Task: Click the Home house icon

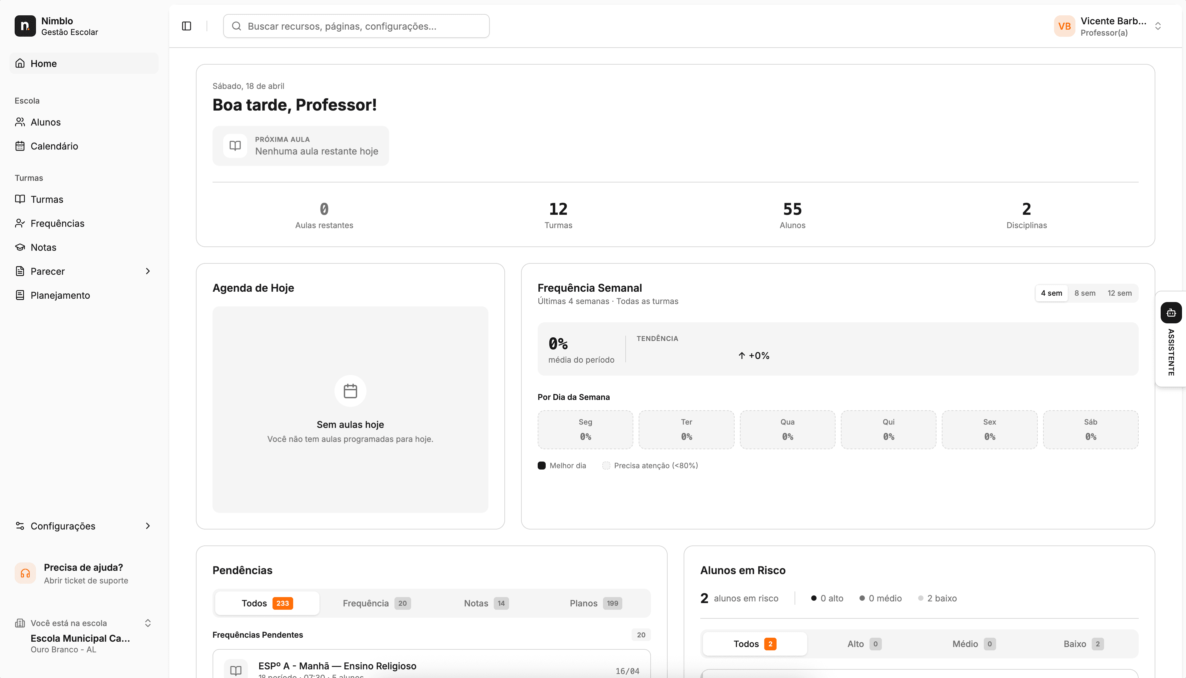Action: (20, 63)
